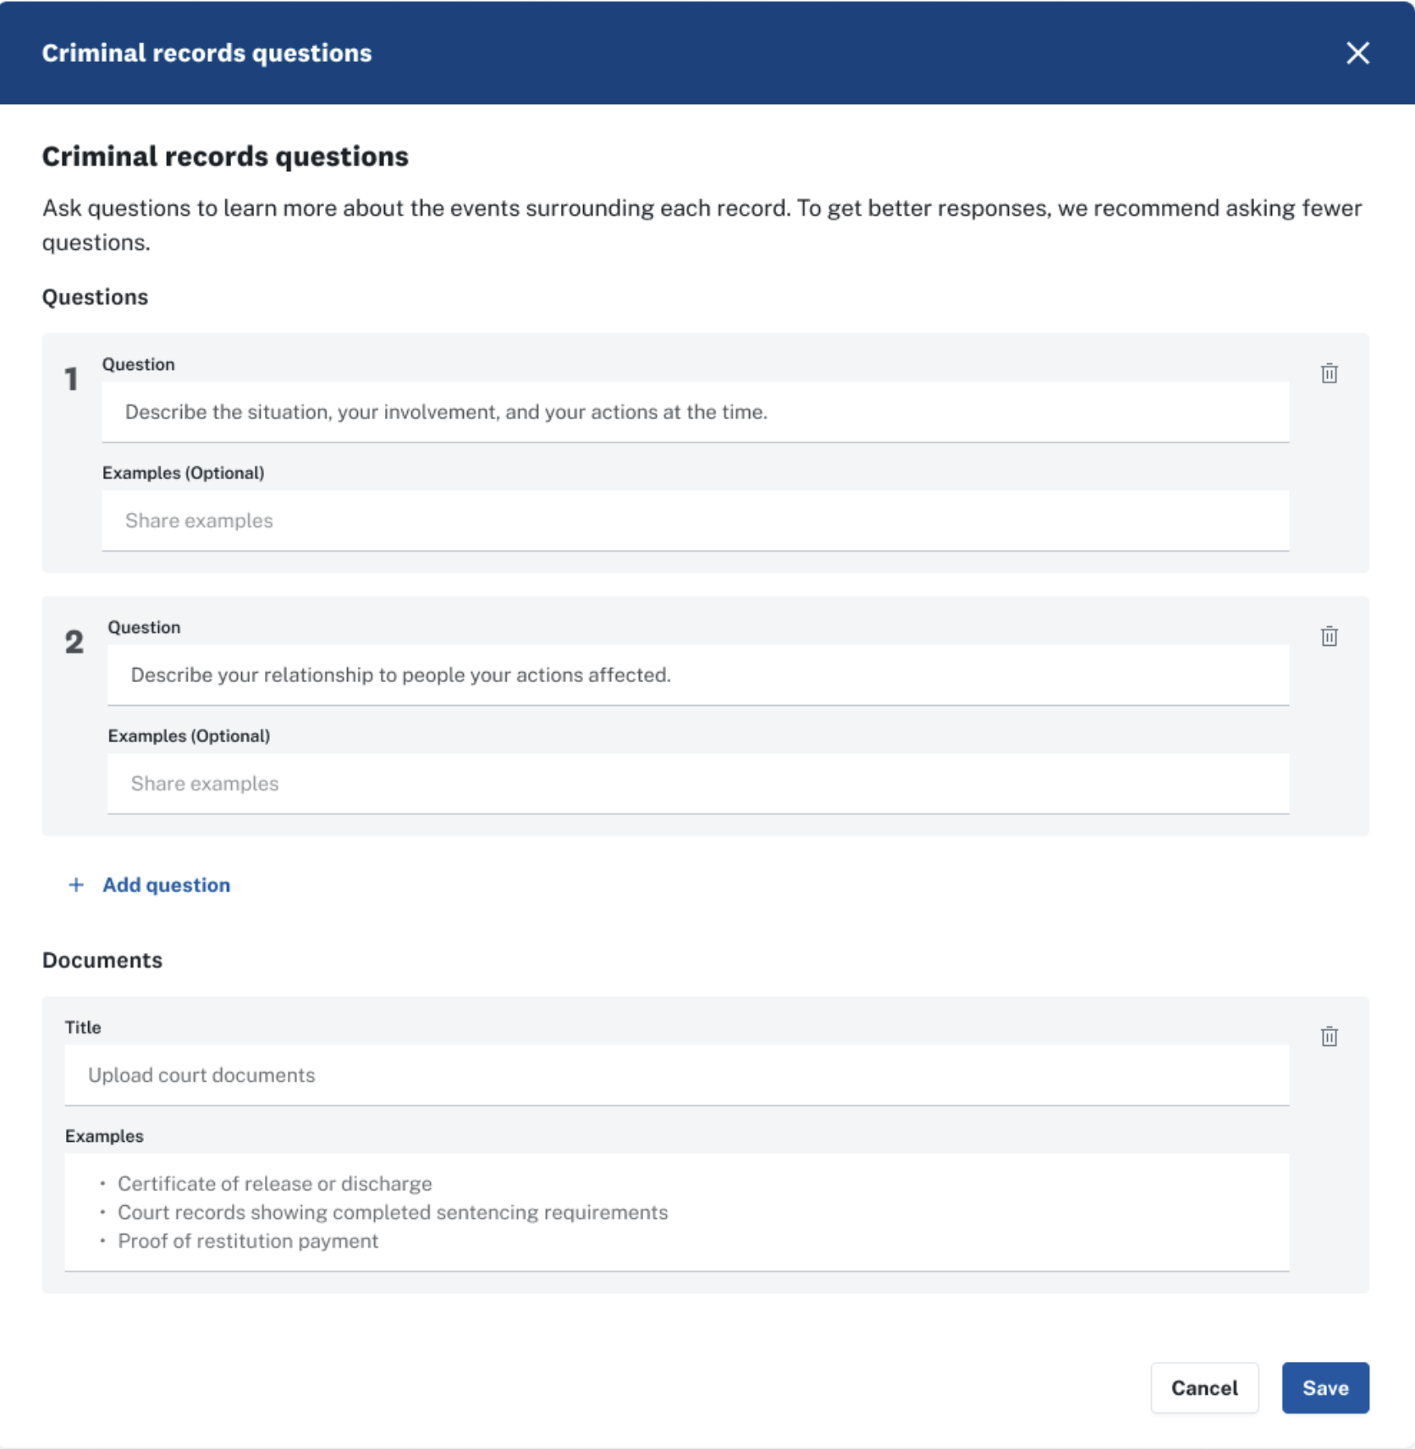Image resolution: width=1415 pixels, height=1449 pixels.
Task: Edit the relationship question text in question 2
Action: click(x=698, y=675)
